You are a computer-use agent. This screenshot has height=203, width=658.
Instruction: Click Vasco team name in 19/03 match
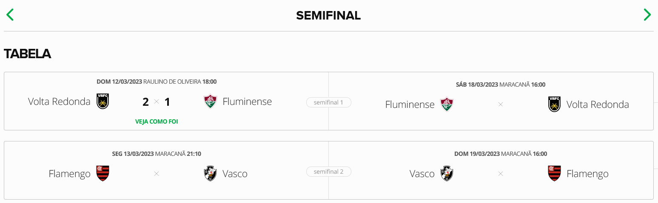(422, 174)
